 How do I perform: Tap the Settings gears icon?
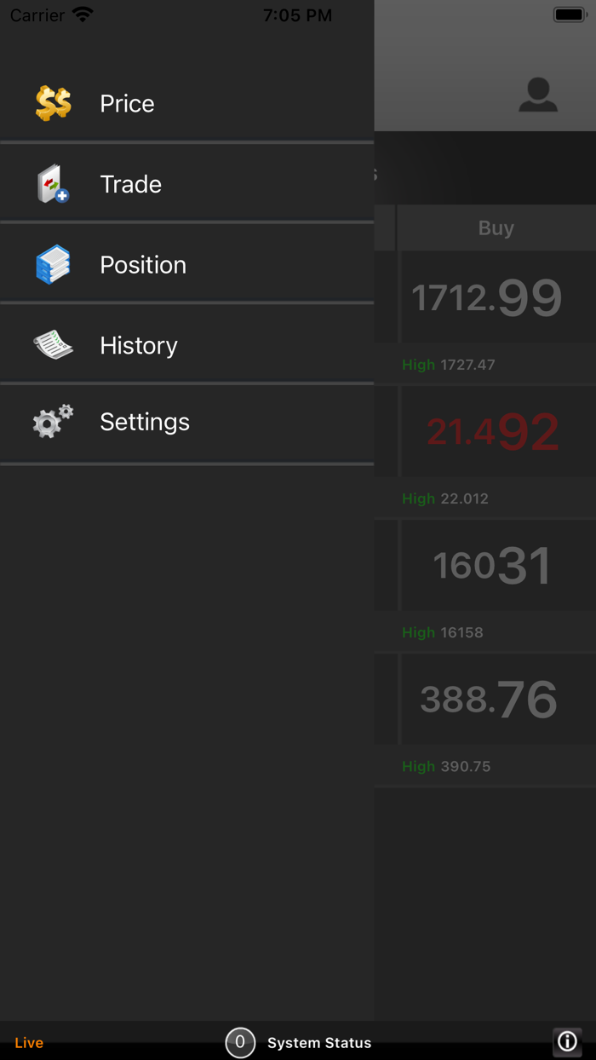(53, 422)
